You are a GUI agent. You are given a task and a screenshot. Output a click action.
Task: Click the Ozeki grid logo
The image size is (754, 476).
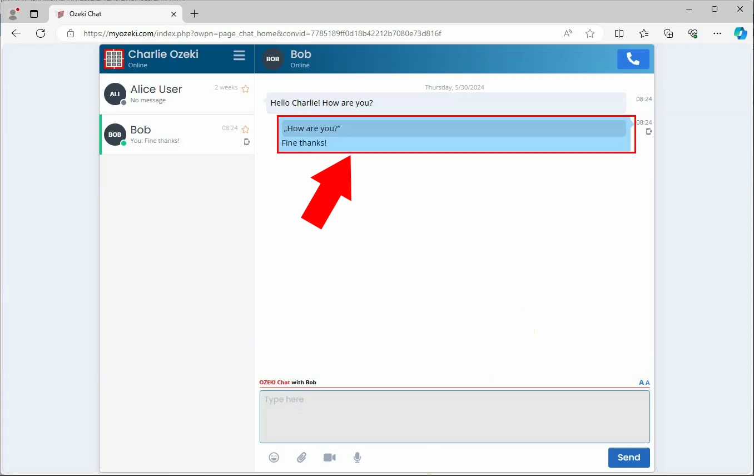pos(114,58)
